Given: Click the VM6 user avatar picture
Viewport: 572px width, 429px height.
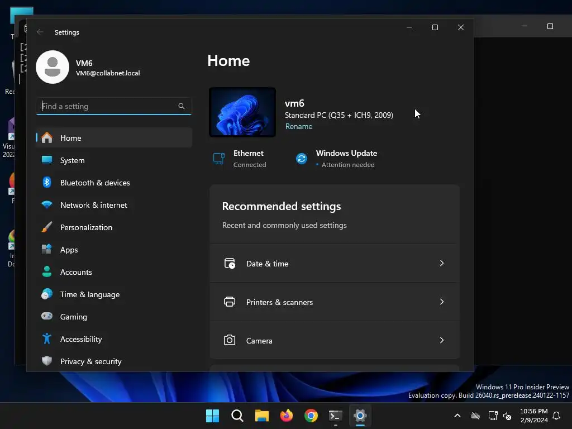Looking at the screenshot, I should tap(53, 67).
